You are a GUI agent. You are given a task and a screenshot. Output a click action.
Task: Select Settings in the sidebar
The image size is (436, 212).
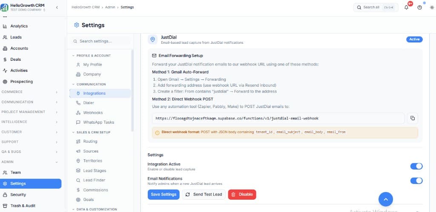pos(31,184)
